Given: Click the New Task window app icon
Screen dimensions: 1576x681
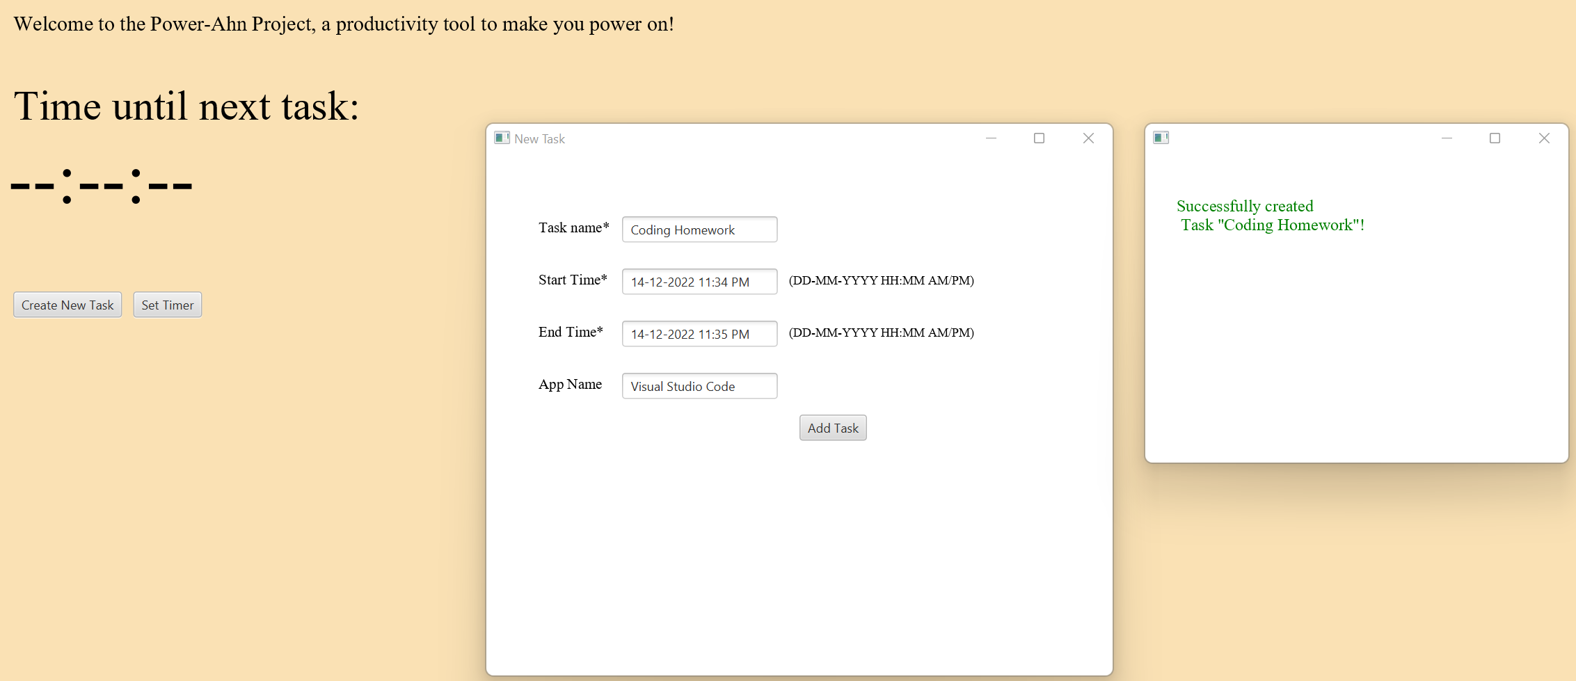Looking at the screenshot, I should 502,138.
